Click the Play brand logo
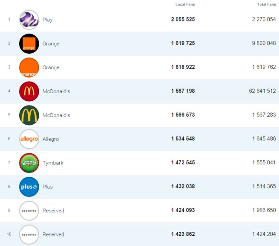 tap(29, 20)
